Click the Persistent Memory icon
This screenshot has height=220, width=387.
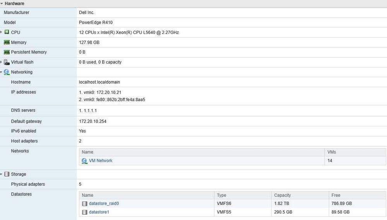coord(7,52)
